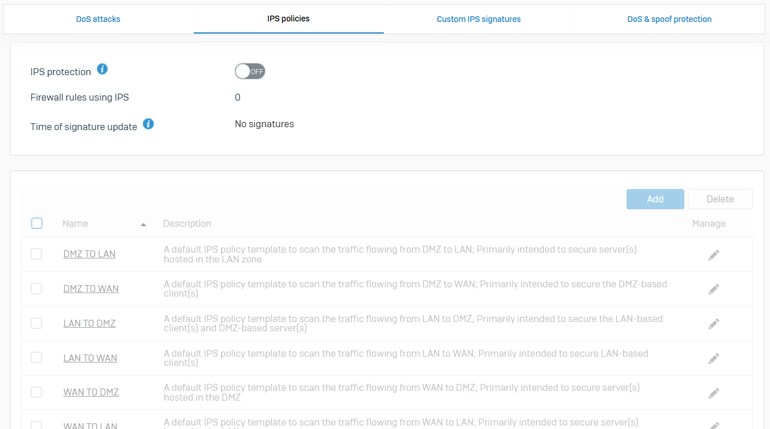The height and width of the screenshot is (429, 770).
Task: Switch to the DoS attacks tab
Action: tap(98, 19)
